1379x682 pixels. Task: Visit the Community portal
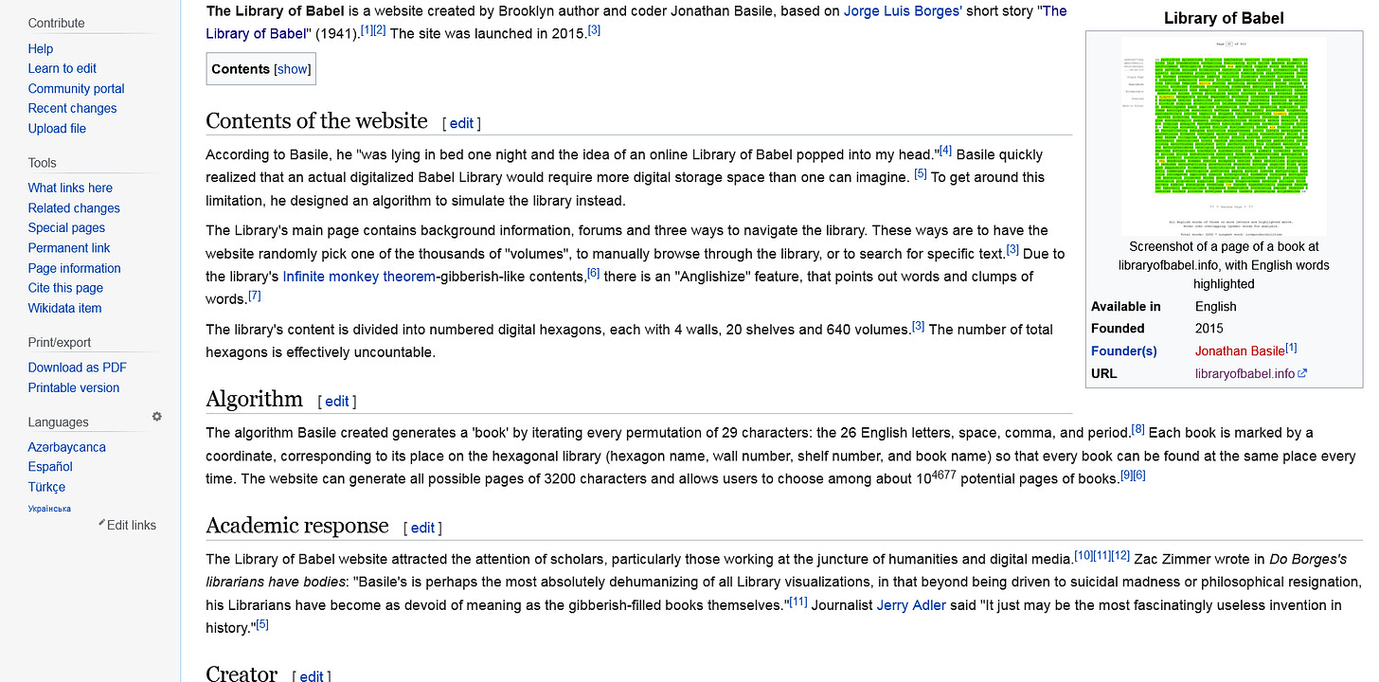pos(77,89)
